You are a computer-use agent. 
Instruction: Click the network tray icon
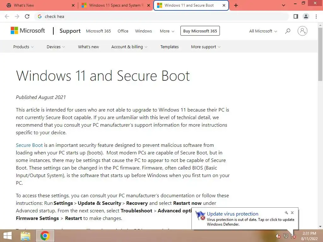pos(285,236)
